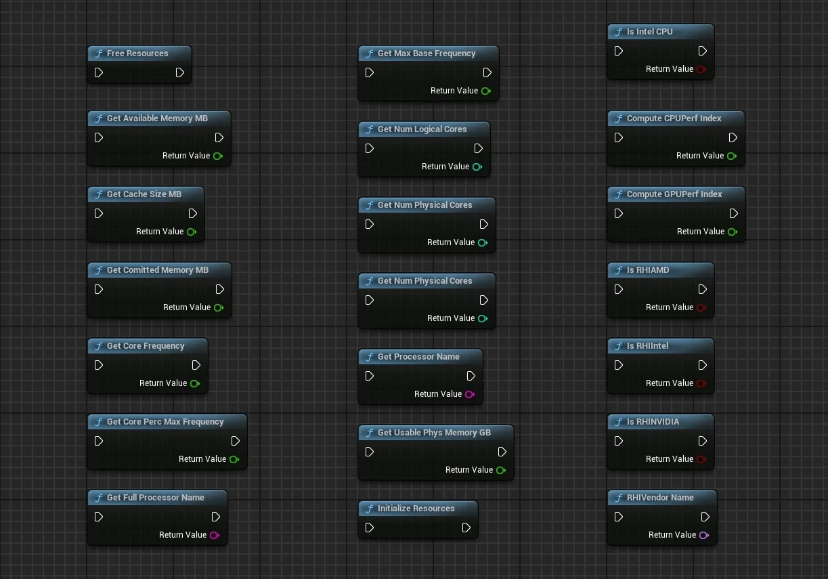The height and width of the screenshot is (579, 828).
Task: Select Return Value pin of Is RHIAMD
Action: pyautogui.click(x=701, y=307)
